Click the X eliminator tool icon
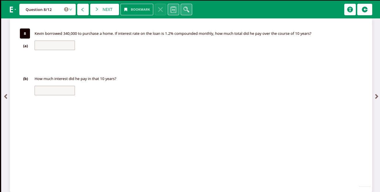380x192 pixels. 160,9
